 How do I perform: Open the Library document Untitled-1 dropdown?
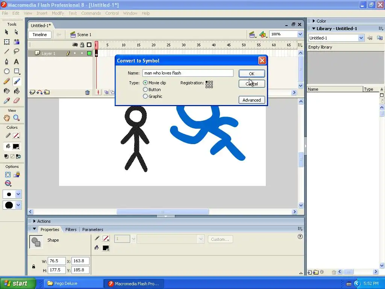click(361, 38)
